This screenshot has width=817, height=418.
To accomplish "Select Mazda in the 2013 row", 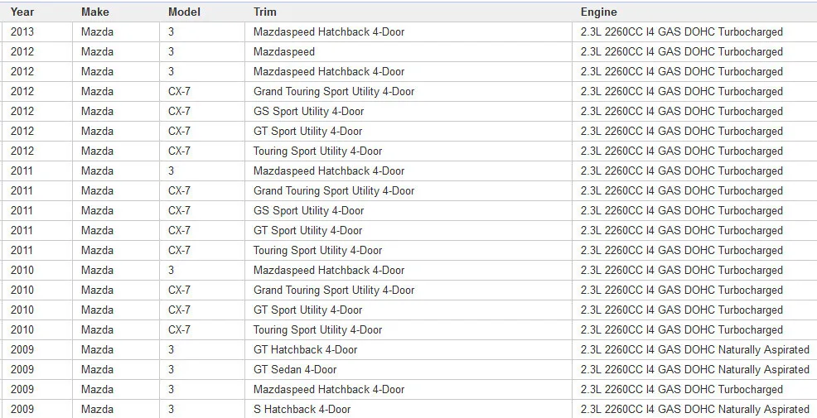I will pos(116,31).
